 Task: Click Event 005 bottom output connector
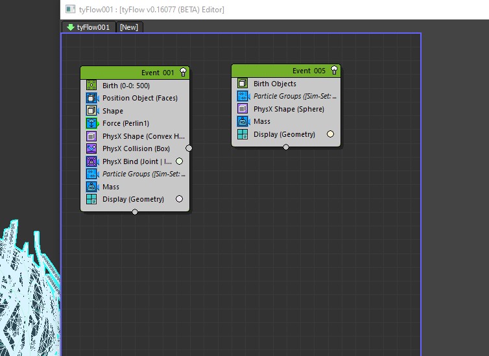pos(285,147)
